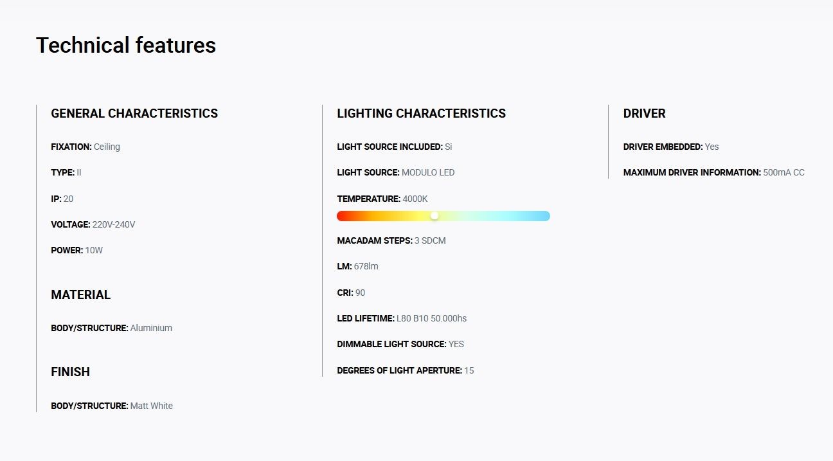Viewport: 833px width, 461px height.
Task: Select the Type: II row
Action: pyautogui.click(x=66, y=172)
